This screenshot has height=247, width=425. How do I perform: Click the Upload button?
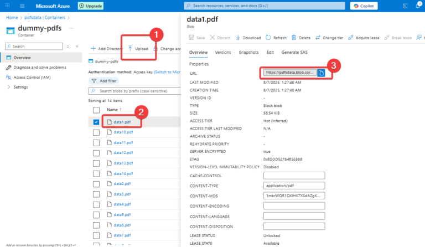[138, 49]
